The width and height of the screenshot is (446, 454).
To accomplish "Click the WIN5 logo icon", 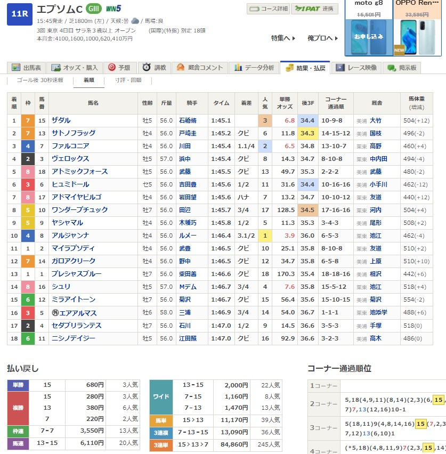I will click(113, 9).
